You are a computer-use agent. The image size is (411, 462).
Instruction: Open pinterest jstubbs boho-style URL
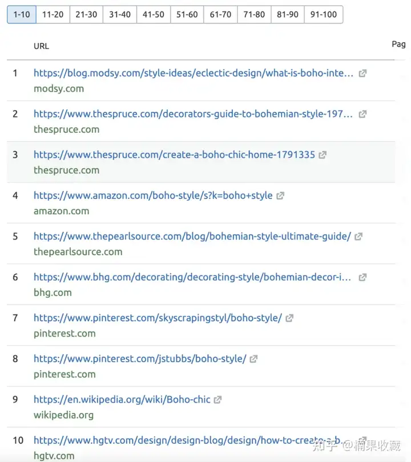pyautogui.click(x=140, y=359)
